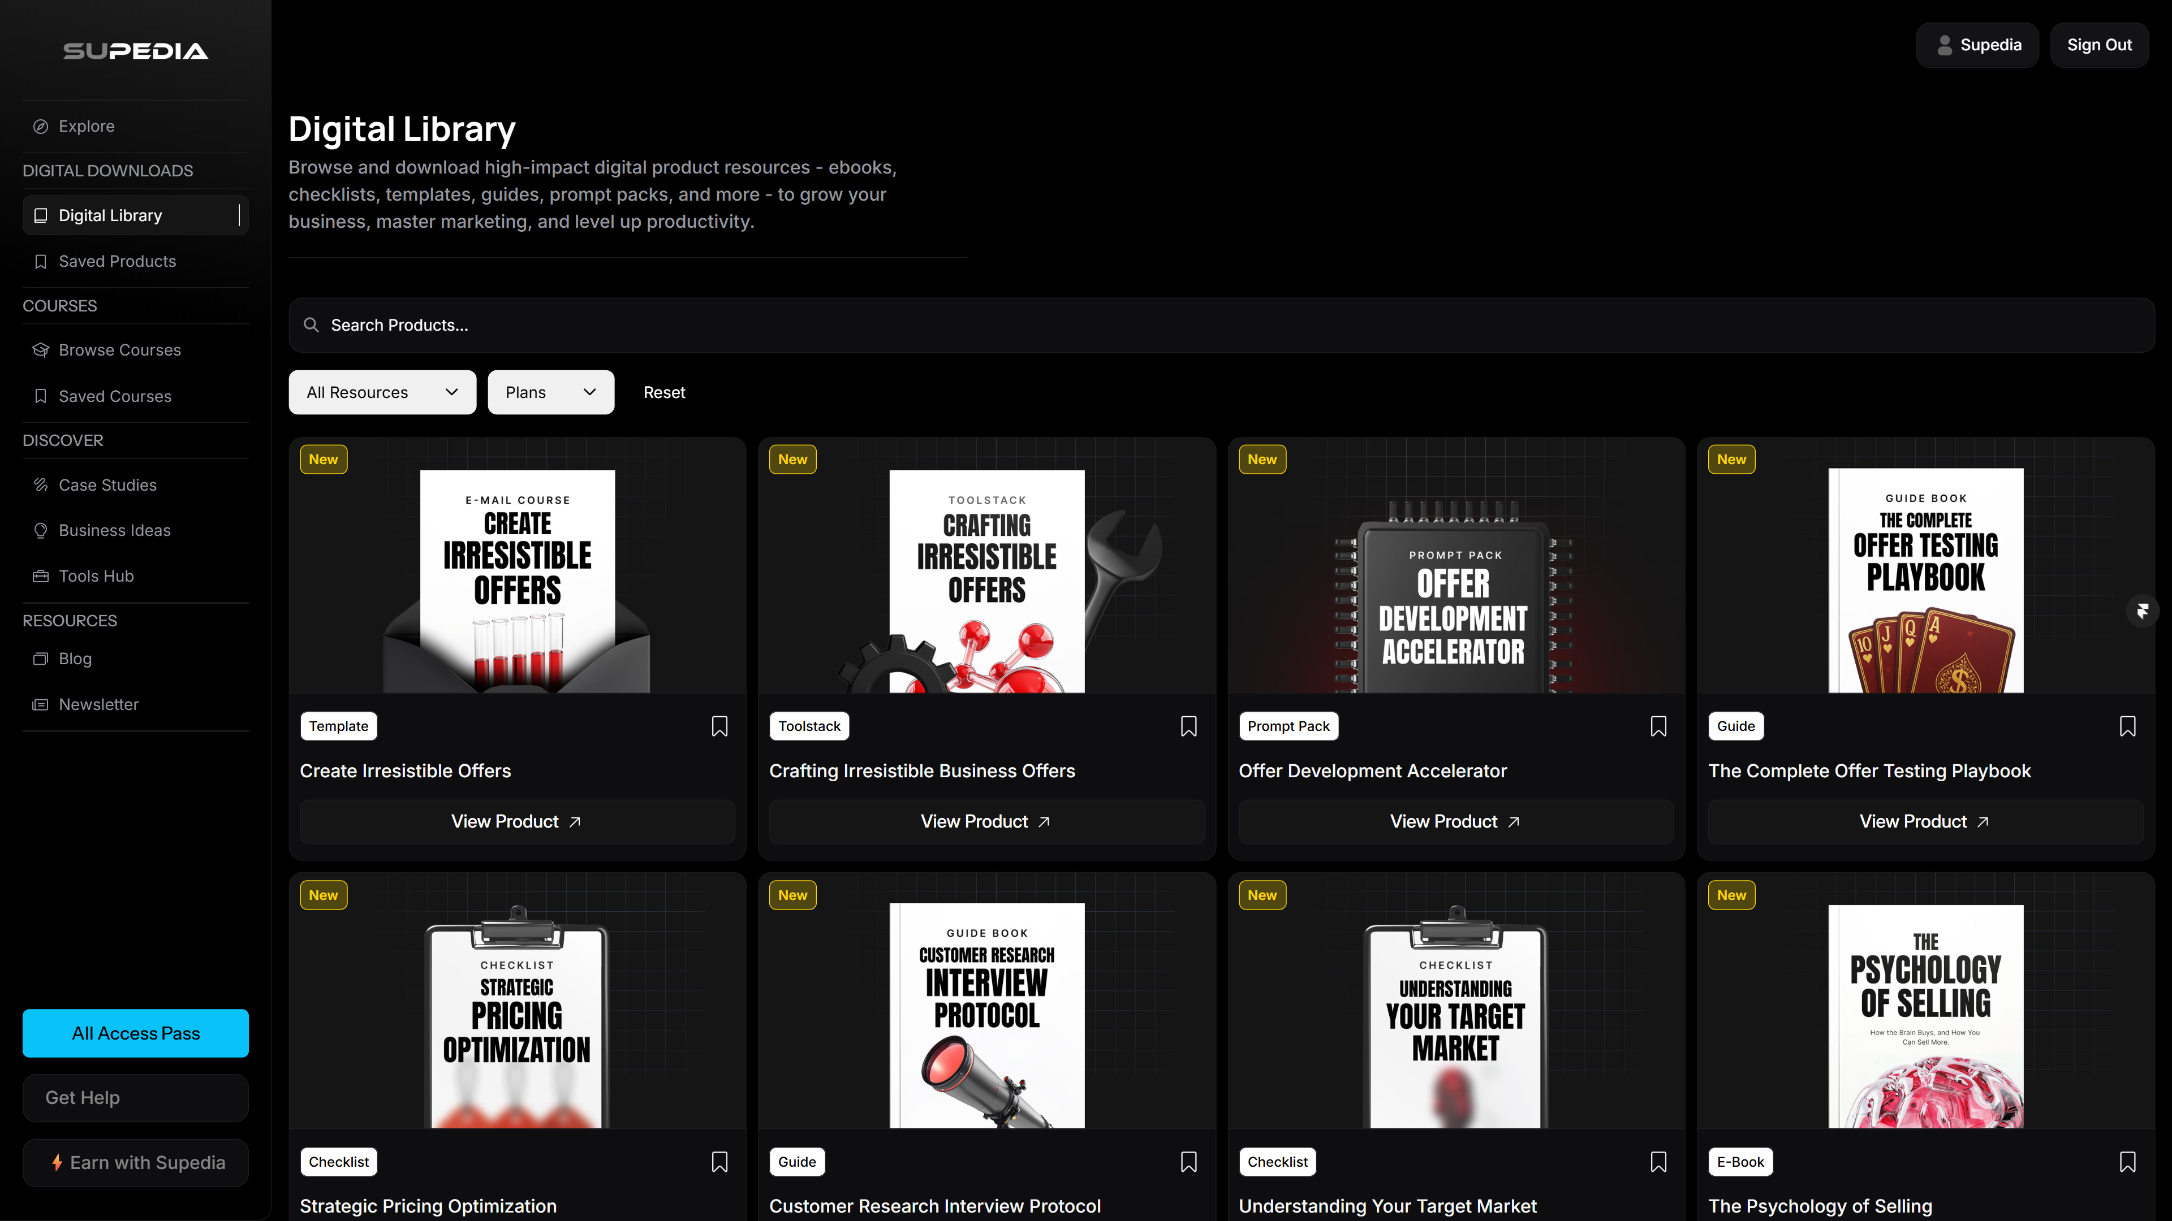View Product for Crafting Irresistible Business Offers
2172x1221 pixels.
point(986,821)
